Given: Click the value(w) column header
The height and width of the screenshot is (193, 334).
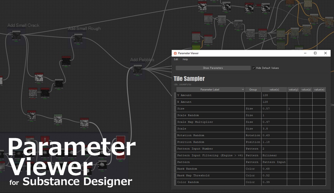Looking at the screenshot, I should coord(319,90).
